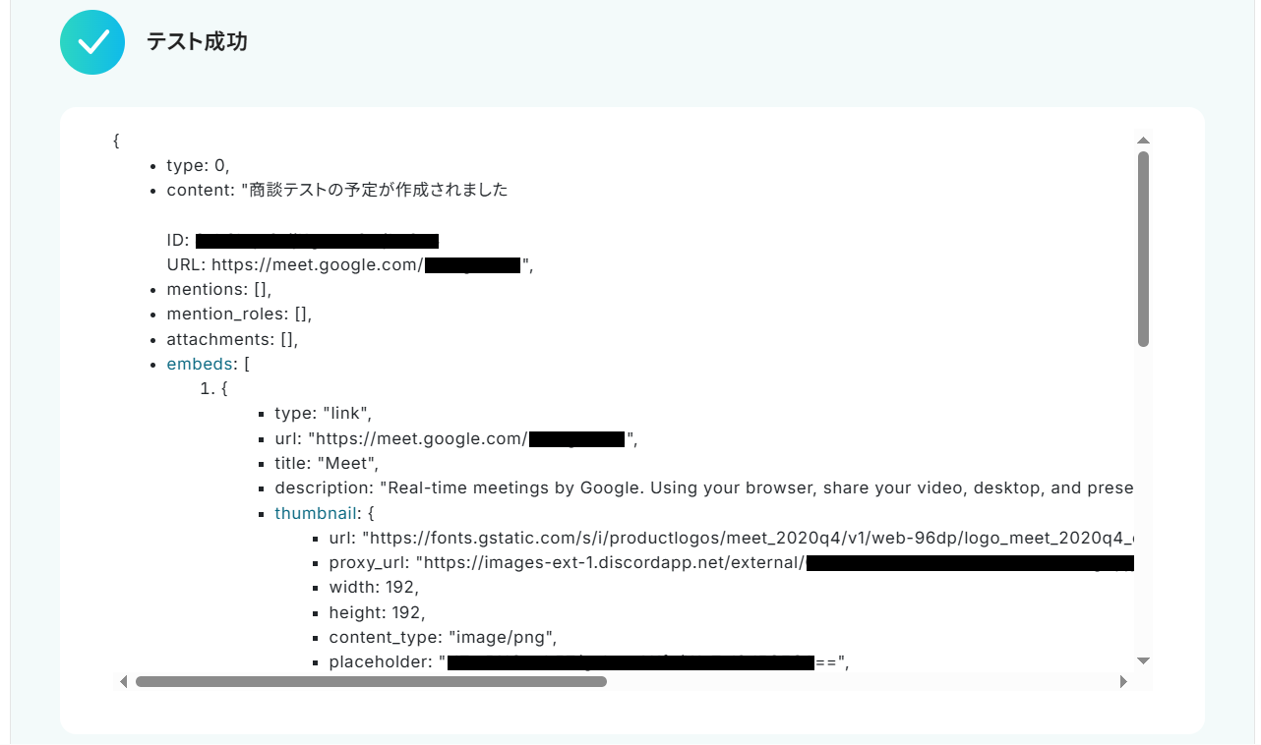Click the empty vertical scrollbar track below the thumb
1261x745 pixels.
click(1143, 499)
